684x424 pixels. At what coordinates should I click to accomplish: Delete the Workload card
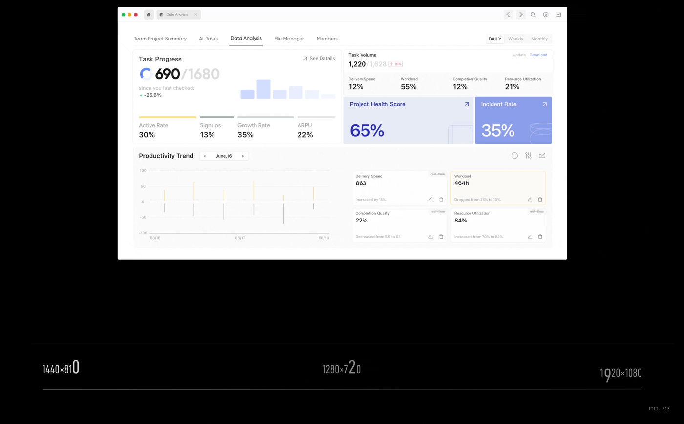(x=540, y=200)
